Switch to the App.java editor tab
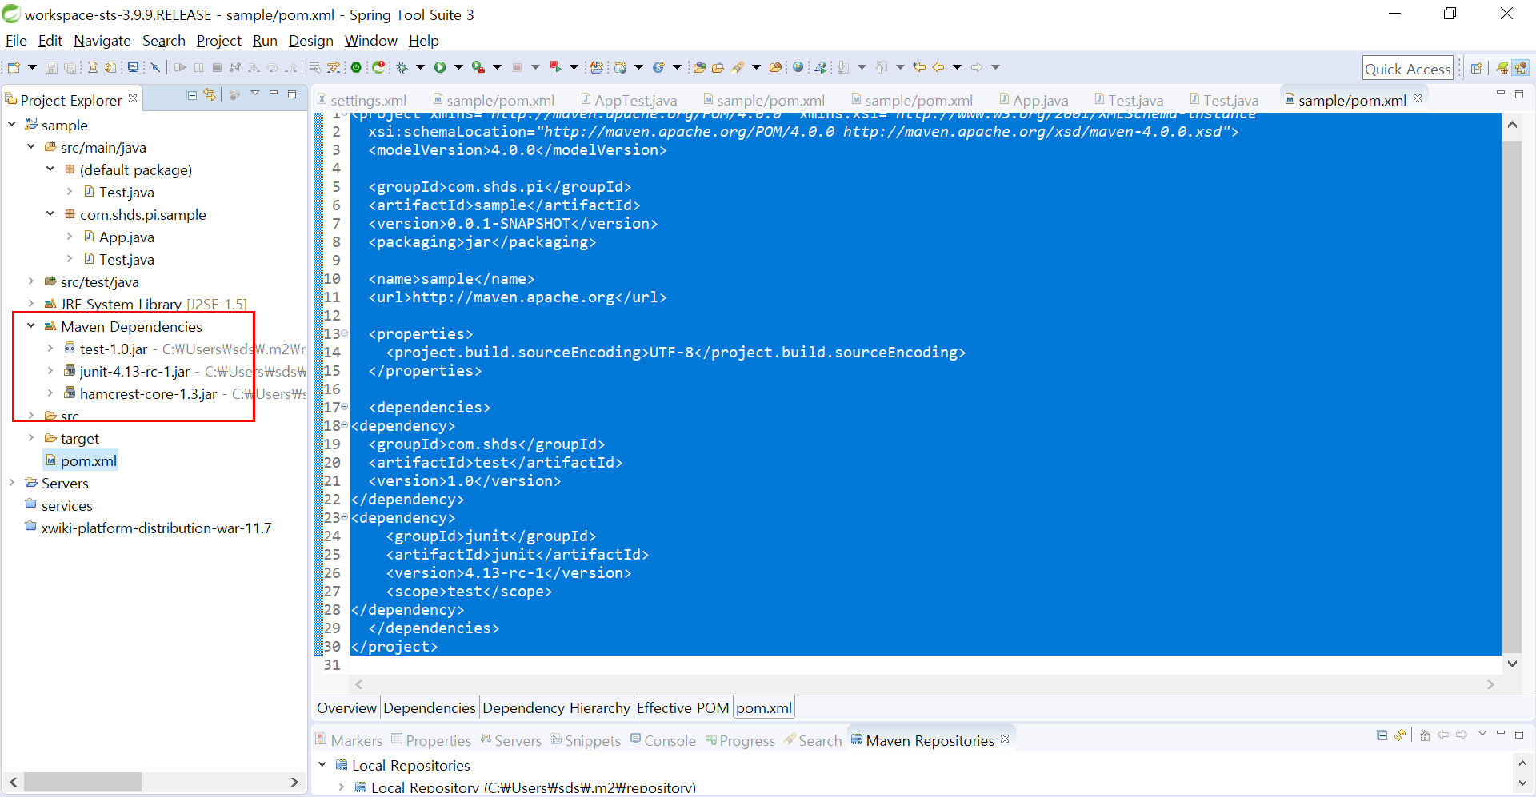Image resolution: width=1536 pixels, height=797 pixels. [1033, 100]
